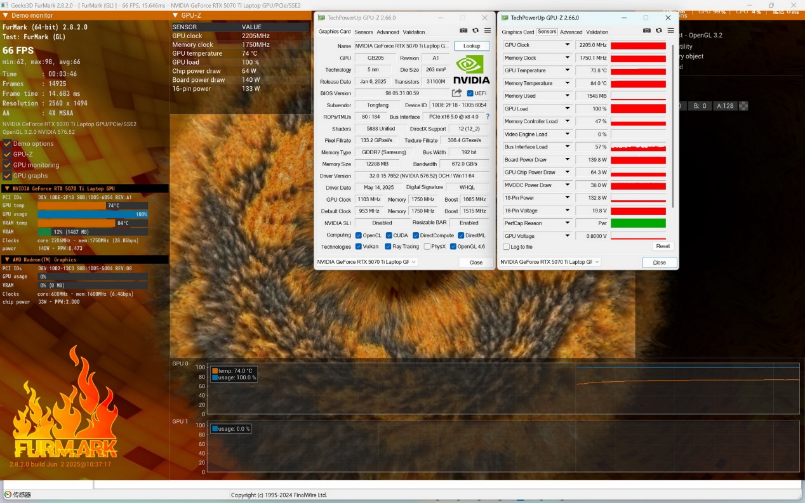The image size is (805, 503).
Task: Click refresh icon in Graphics Card GPU-Z window
Action: pyautogui.click(x=476, y=30)
